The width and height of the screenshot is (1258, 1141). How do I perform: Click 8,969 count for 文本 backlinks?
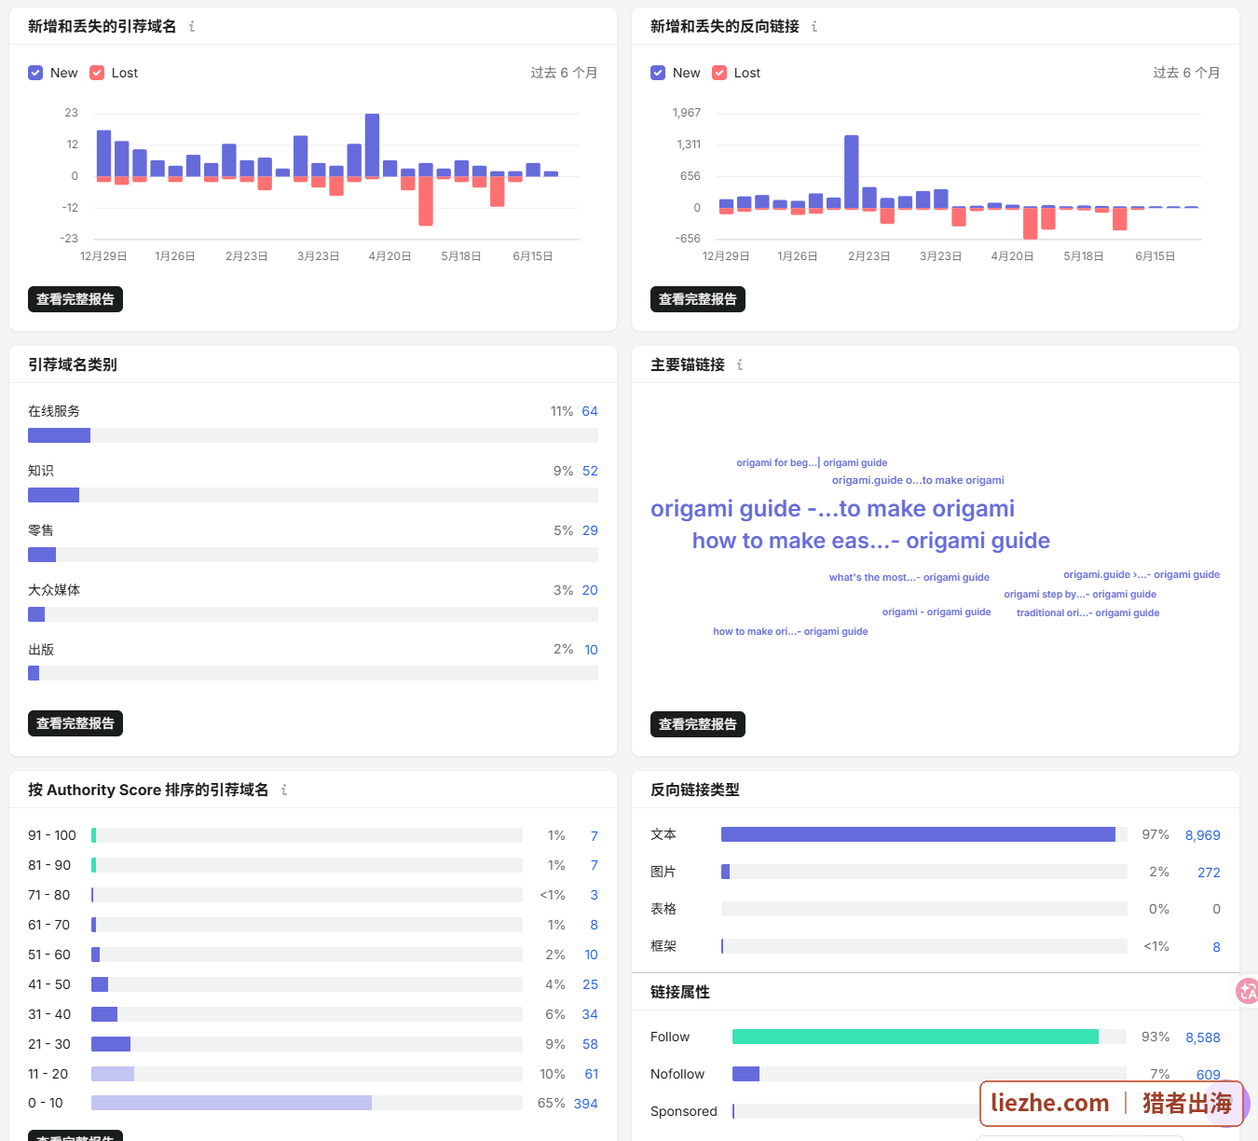click(1202, 835)
